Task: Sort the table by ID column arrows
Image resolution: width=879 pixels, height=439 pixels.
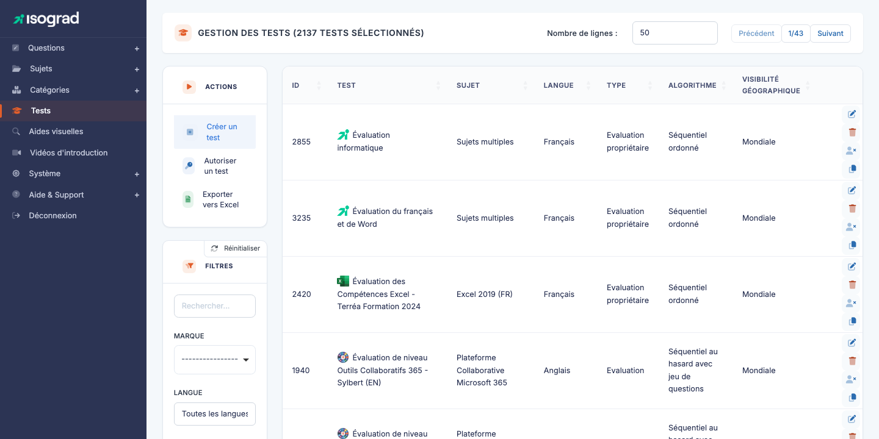Action: [x=319, y=85]
